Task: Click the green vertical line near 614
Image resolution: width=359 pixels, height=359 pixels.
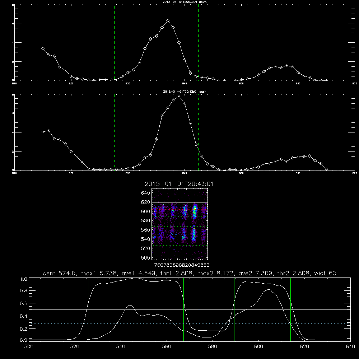Action: 290,309
